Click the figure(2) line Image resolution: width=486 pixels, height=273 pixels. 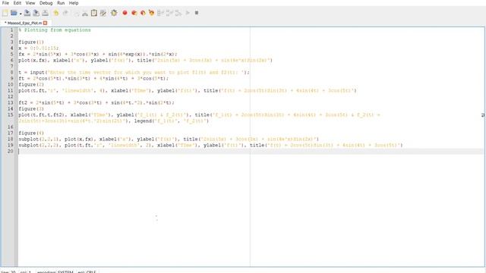click(31, 84)
